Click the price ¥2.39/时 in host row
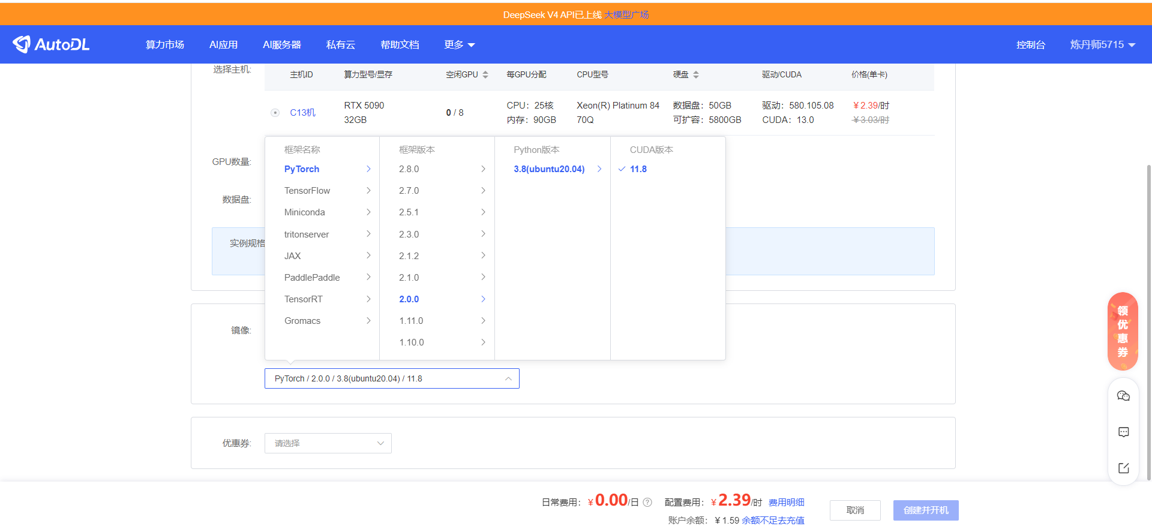 click(871, 106)
